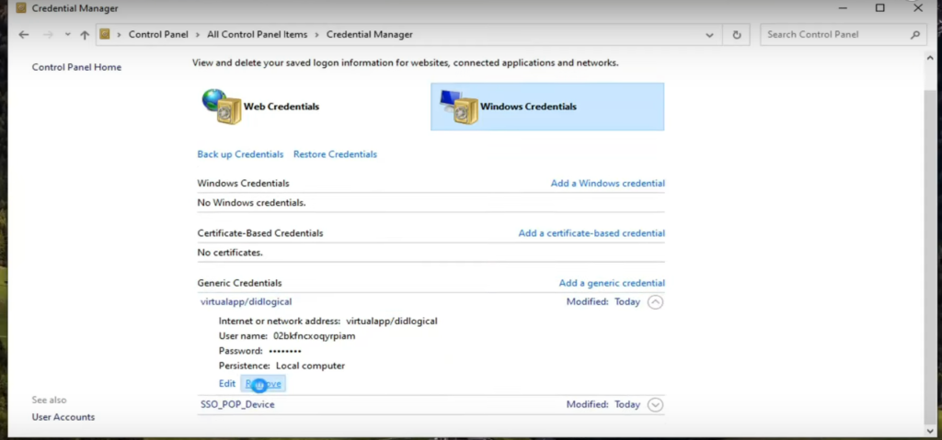Click Back up Credentials link
This screenshot has height=440, width=942.
[x=240, y=154]
